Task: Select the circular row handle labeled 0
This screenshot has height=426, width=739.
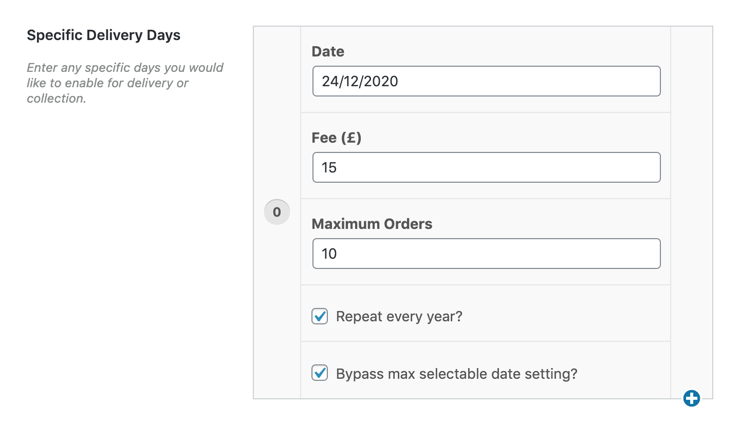Action: 276,211
